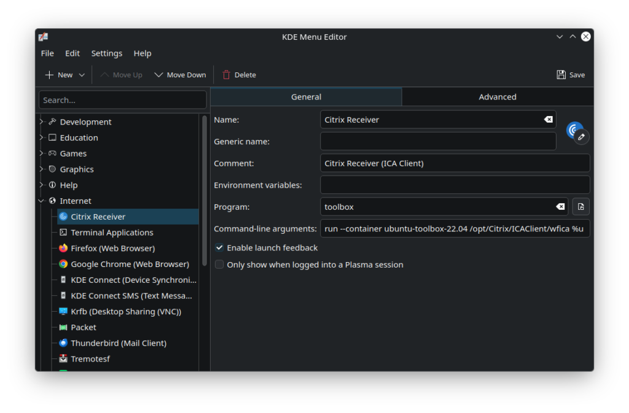Collapse the Internet category
Screen dimensions: 629x413
click(x=41, y=201)
